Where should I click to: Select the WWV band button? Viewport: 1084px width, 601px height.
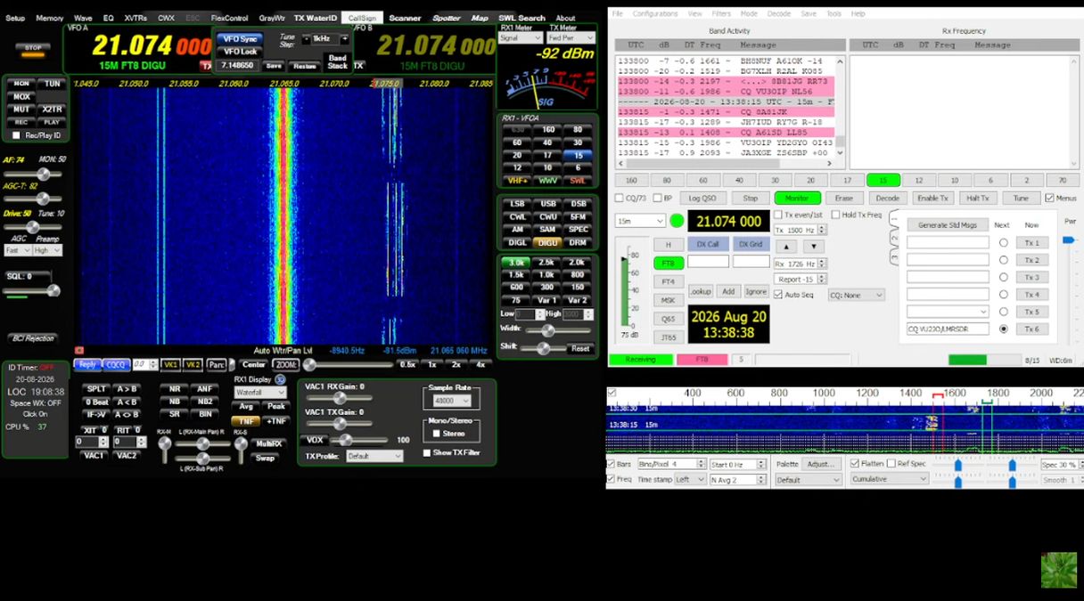click(x=548, y=181)
